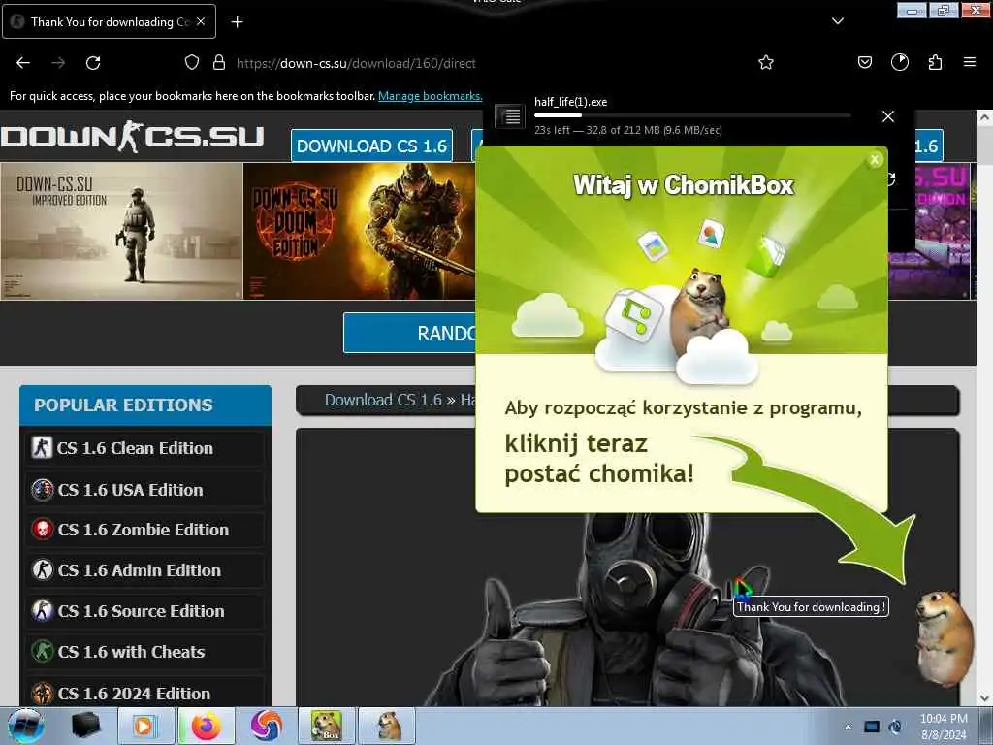Switch to Firefox in the taskbar

[206, 726]
